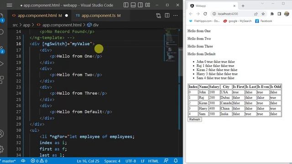Go back in browser
The height and width of the screenshot is (164, 292).
pos(191,14)
